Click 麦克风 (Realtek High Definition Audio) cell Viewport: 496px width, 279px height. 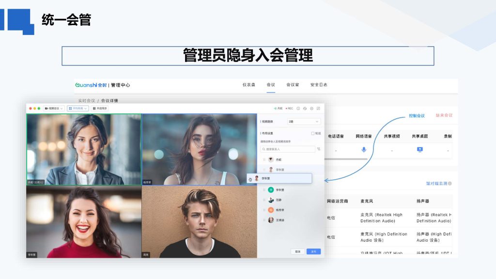coord(382,217)
